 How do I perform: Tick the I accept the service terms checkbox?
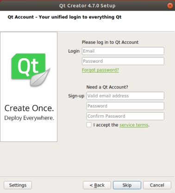tap(89, 125)
